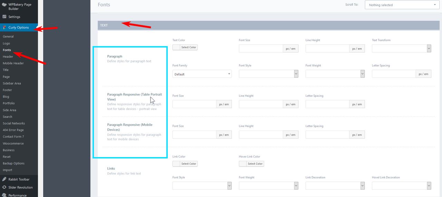Screen dimensions: 442x197
Task: Open Business options
Action: pyautogui.click(x=9, y=150)
